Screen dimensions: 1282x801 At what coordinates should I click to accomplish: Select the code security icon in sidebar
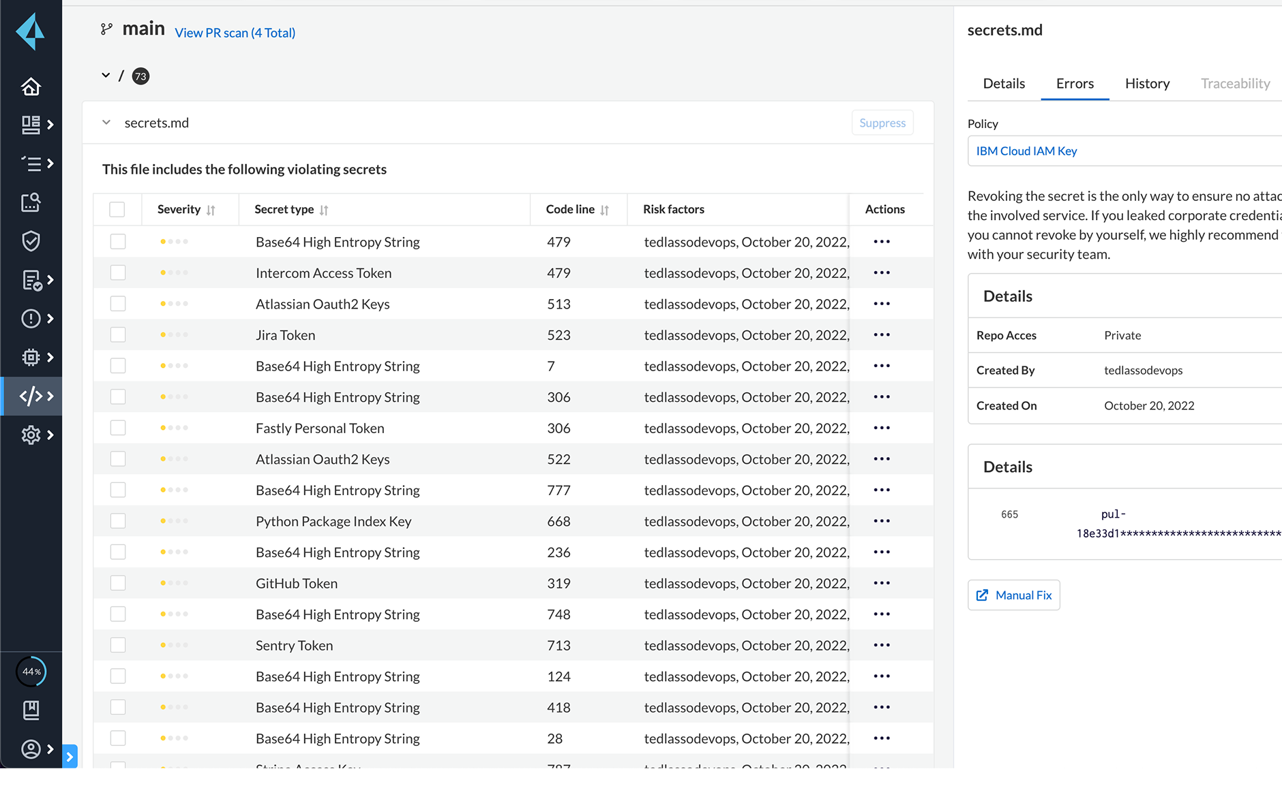tap(31, 396)
